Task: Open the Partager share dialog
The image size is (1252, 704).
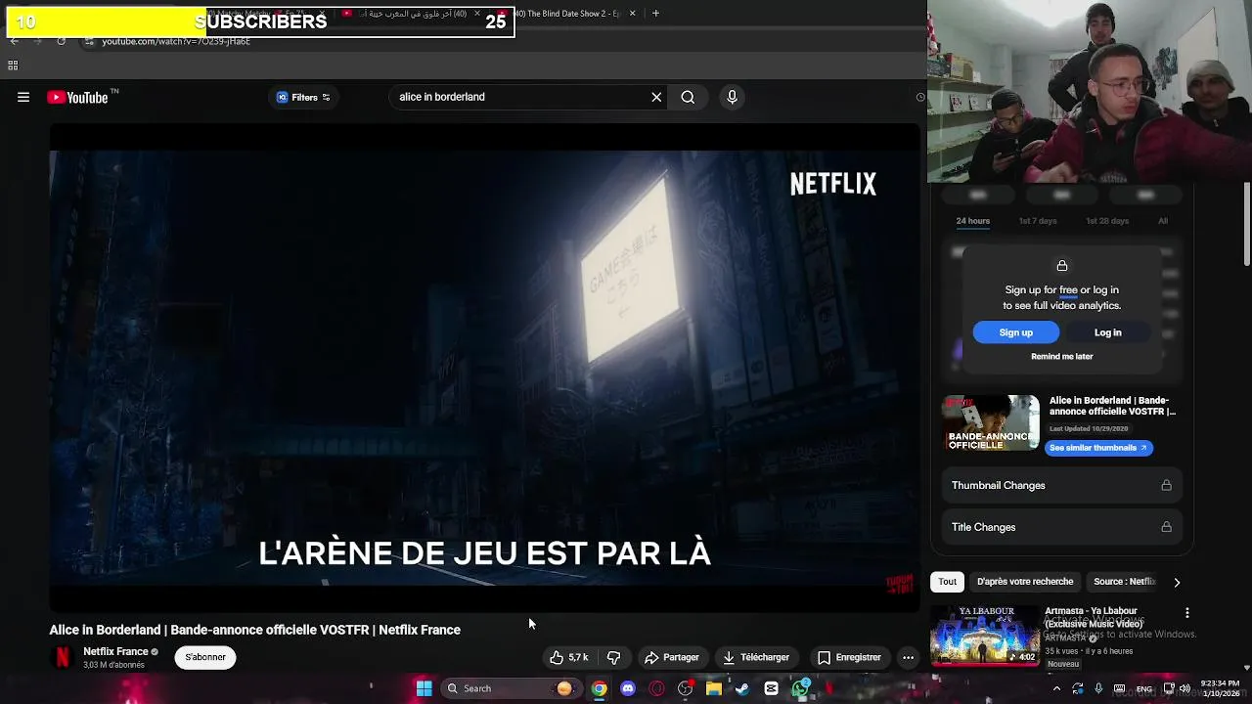Action: (x=671, y=657)
